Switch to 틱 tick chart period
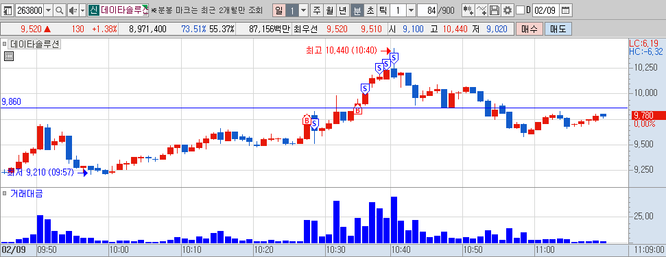 point(383,10)
